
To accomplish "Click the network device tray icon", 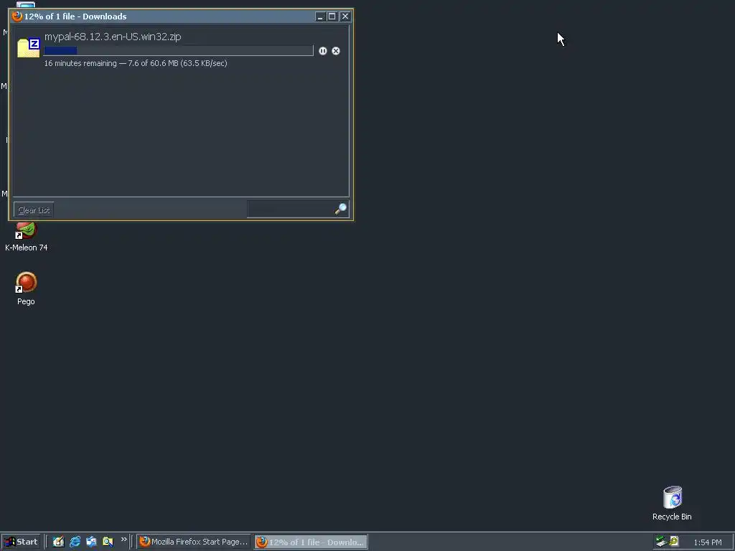I will pos(661,542).
